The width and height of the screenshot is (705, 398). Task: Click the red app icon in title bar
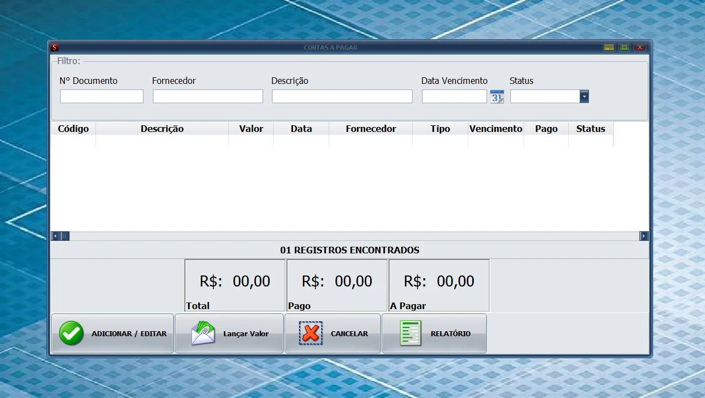pyautogui.click(x=54, y=47)
